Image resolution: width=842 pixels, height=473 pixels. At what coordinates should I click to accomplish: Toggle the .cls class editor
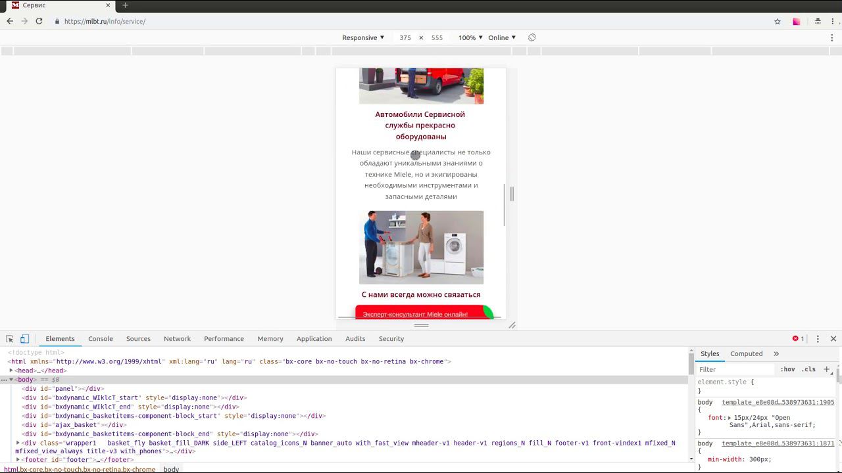[808, 369]
